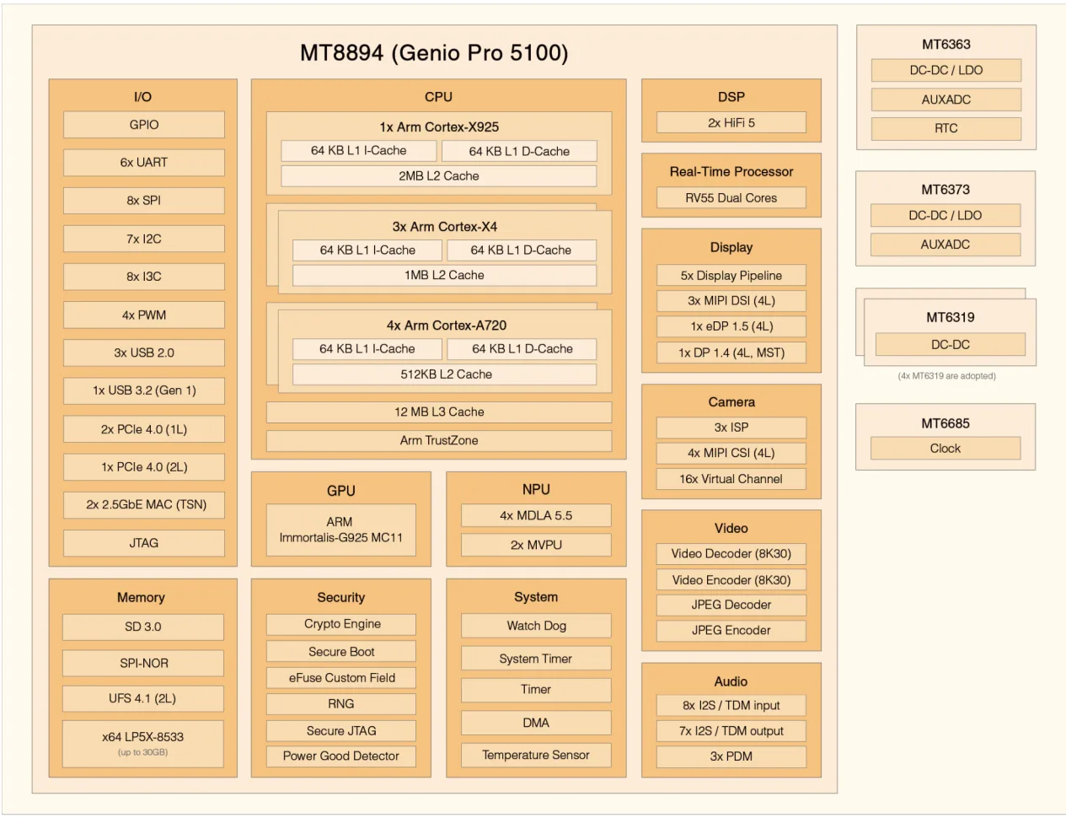
Task: Click the 2x MVPU box
Action: click(536, 545)
